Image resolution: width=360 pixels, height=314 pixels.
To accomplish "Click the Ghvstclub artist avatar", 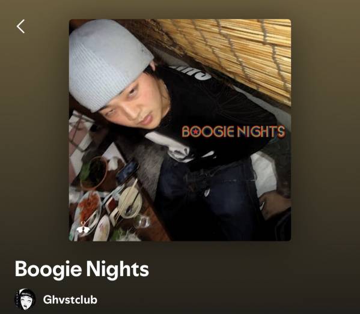I will 25,300.
